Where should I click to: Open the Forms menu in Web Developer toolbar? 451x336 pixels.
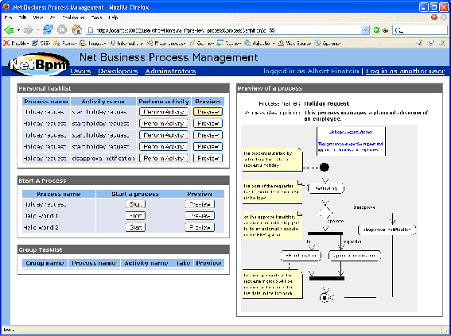point(65,44)
